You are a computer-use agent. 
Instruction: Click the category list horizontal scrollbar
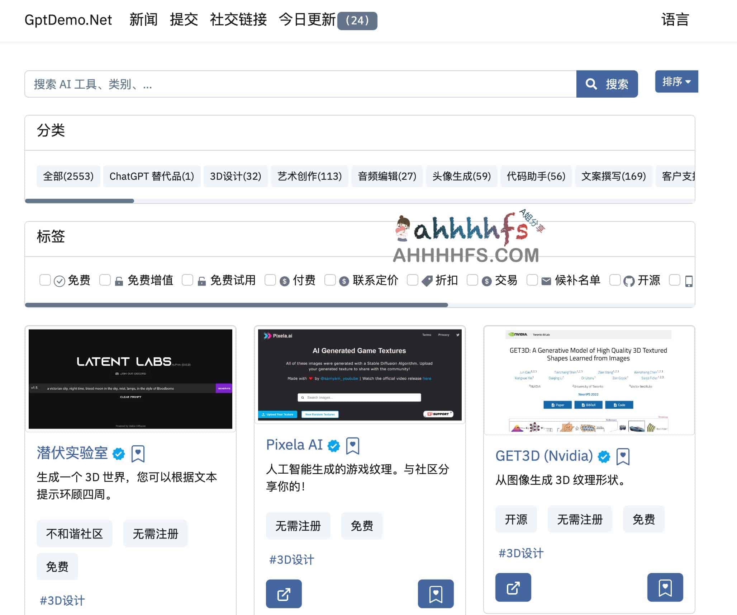point(80,201)
